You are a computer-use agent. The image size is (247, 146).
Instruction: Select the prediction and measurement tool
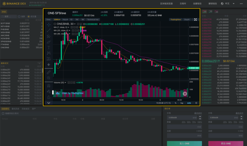click(x=48, y=59)
